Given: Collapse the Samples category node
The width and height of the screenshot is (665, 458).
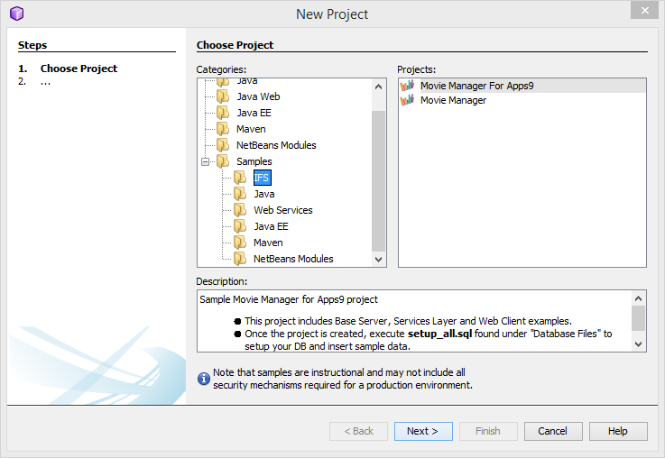Looking at the screenshot, I should click(205, 162).
